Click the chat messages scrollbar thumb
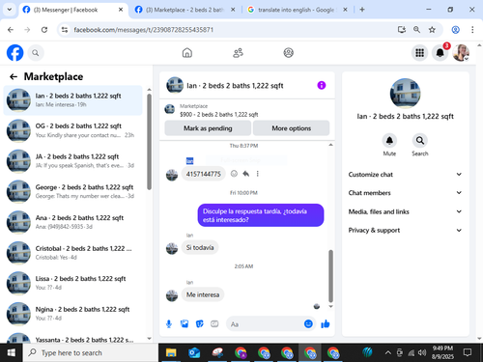Viewport: 483px width, 362px height. pos(330,276)
